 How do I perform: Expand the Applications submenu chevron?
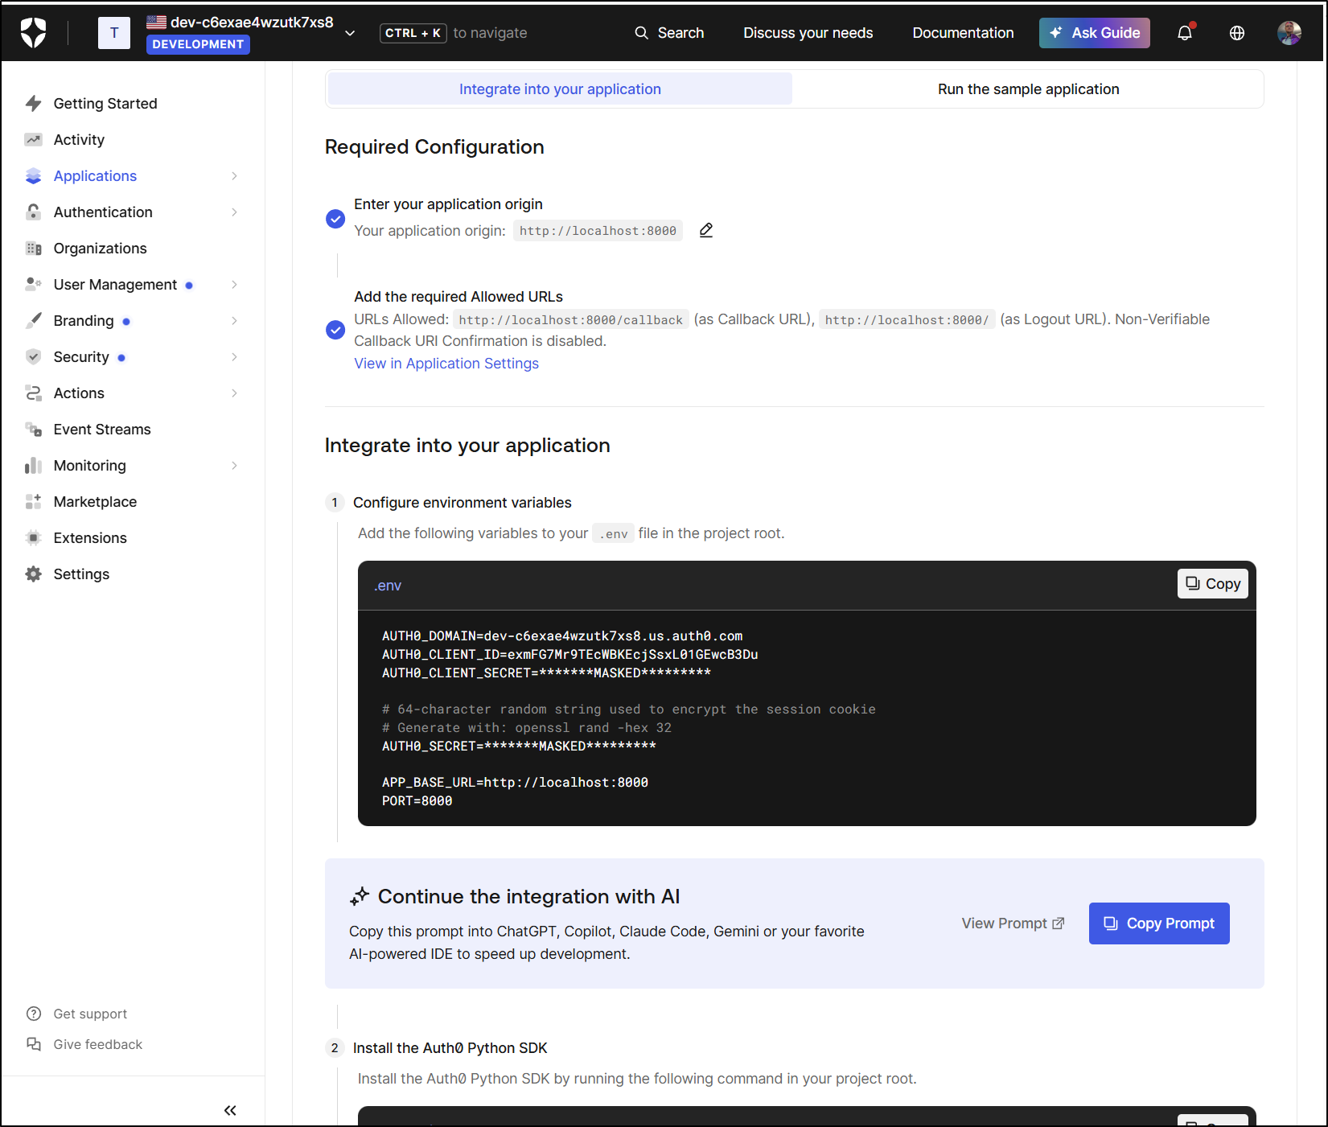coord(234,176)
